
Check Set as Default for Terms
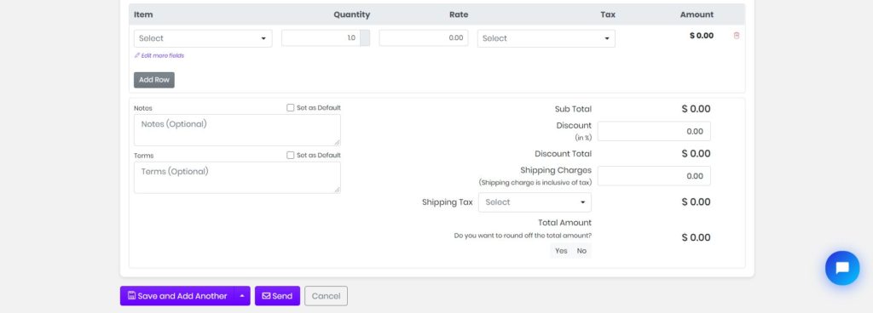[290, 156]
